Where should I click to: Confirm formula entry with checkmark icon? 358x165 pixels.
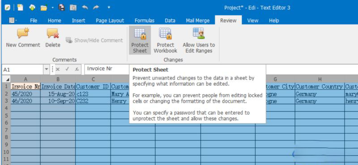tap(67, 69)
